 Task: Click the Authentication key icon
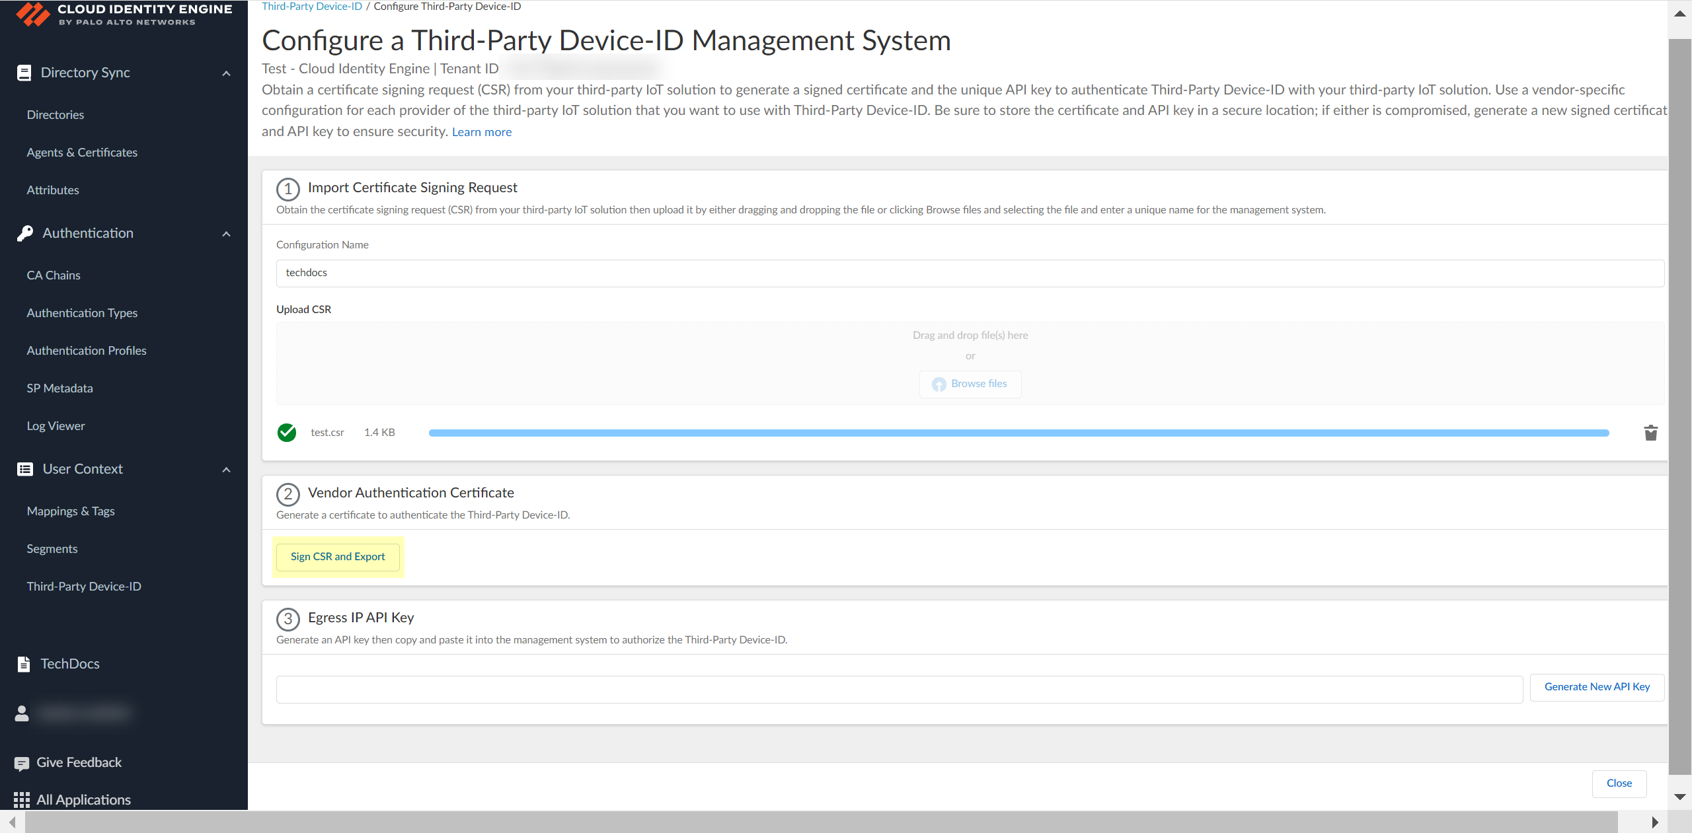coord(25,233)
